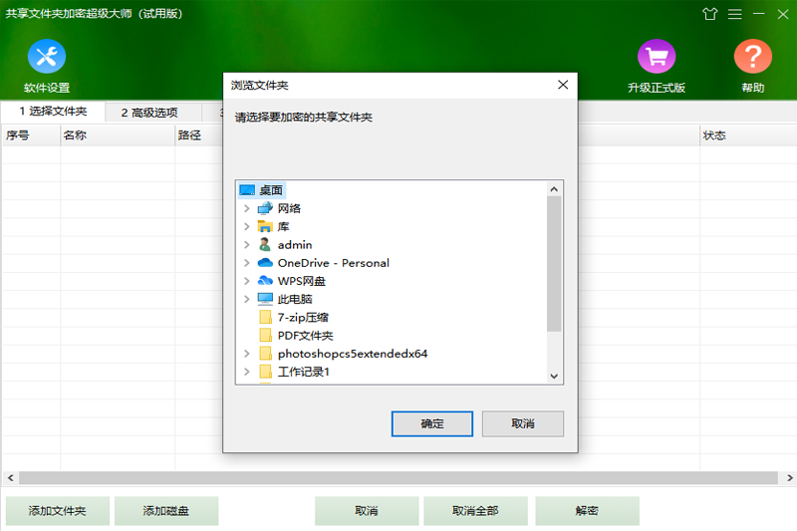The width and height of the screenshot is (797, 531).
Task: Switch to 1 选择文件夹 tab
Action: pyautogui.click(x=54, y=112)
